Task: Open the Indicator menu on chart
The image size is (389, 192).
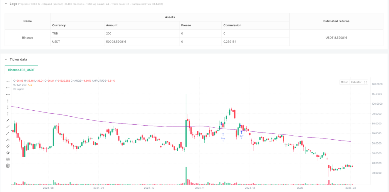Action: click(356, 82)
